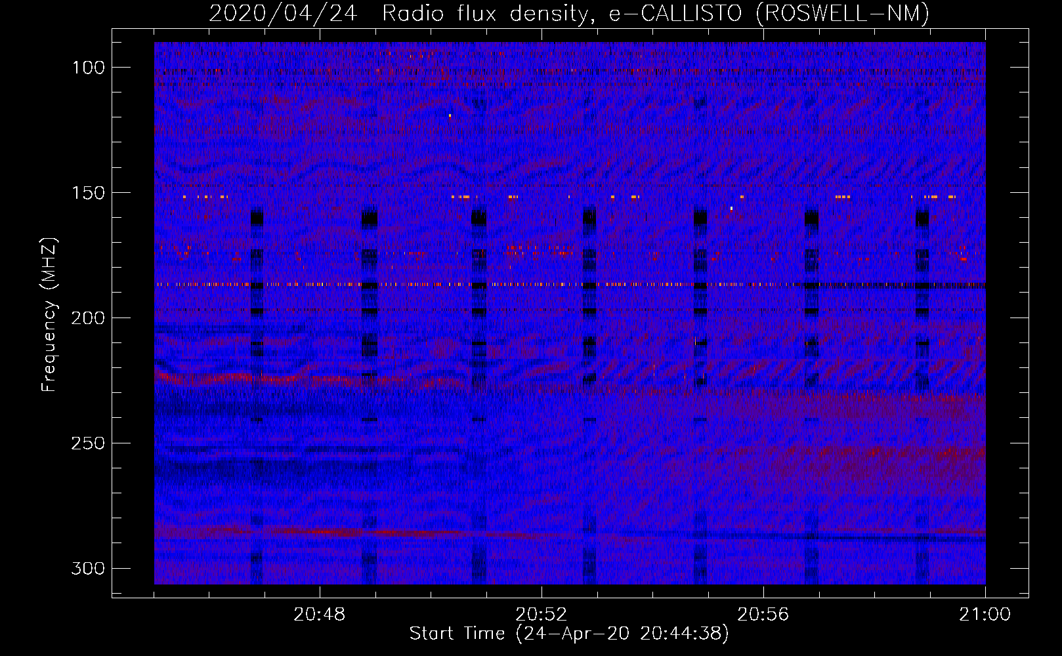
Task: Click the 'Start Time (24-Apr-20 20:44:38)' axis title
Action: click(569, 634)
